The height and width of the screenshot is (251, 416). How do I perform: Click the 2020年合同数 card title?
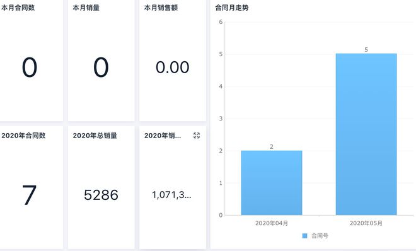click(x=23, y=136)
